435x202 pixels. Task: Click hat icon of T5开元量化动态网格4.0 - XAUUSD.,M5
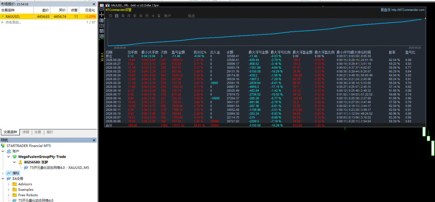tap(26, 167)
